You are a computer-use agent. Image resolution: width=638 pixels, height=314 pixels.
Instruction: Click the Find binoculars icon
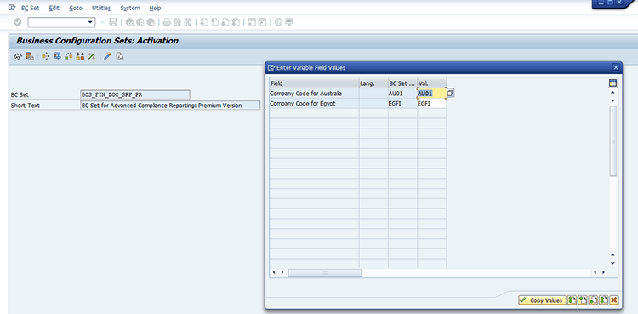(x=177, y=22)
